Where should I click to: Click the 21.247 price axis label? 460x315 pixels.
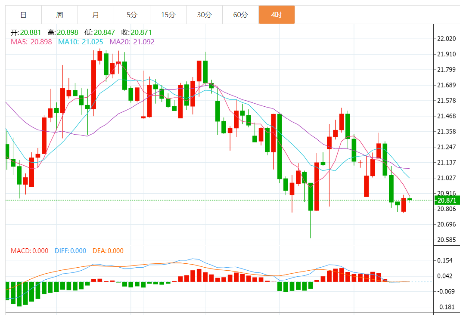click(447, 147)
